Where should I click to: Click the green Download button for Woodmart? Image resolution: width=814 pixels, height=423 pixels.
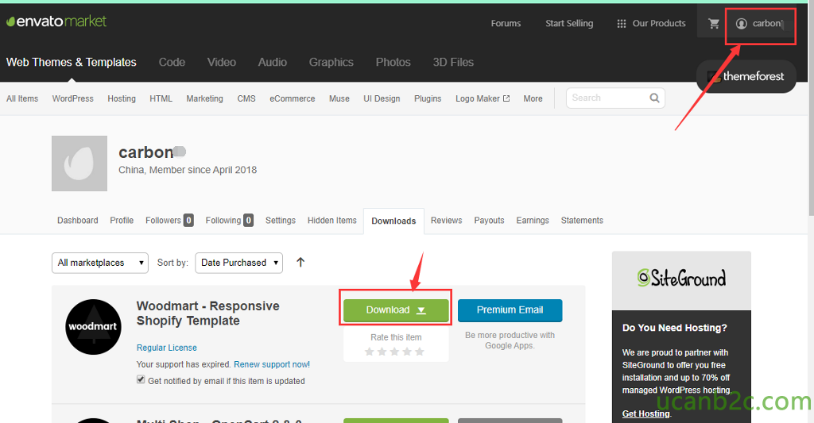(x=396, y=310)
